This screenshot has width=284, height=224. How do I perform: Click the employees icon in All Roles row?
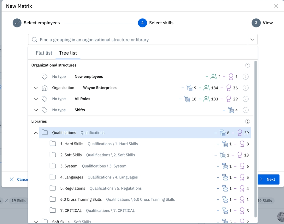click(207, 99)
